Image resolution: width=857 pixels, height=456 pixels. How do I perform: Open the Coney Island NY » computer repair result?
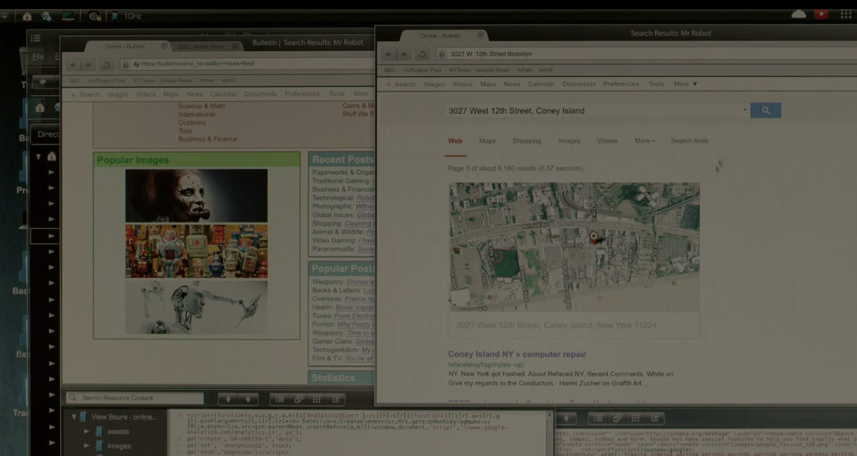click(517, 354)
